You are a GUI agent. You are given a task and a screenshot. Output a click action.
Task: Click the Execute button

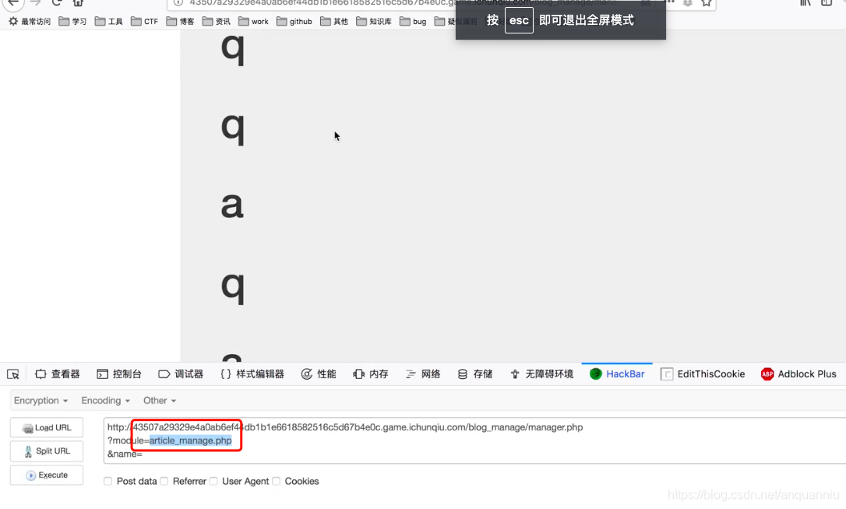(47, 475)
